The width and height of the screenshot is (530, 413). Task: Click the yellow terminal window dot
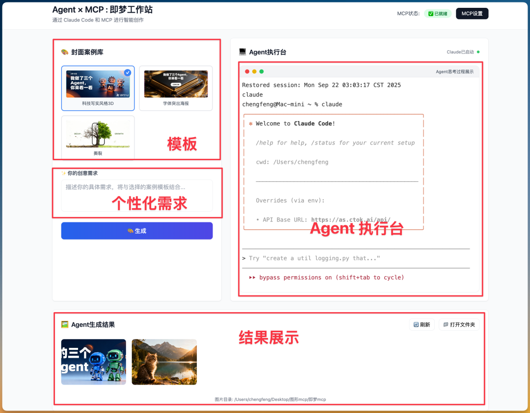tap(254, 72)
